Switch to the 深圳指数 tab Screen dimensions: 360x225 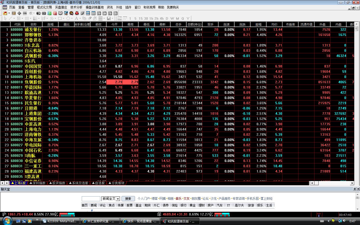tap(37, 183)
